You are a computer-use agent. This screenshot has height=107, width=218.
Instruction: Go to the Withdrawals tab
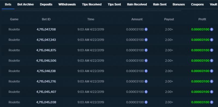click(67, 4)
